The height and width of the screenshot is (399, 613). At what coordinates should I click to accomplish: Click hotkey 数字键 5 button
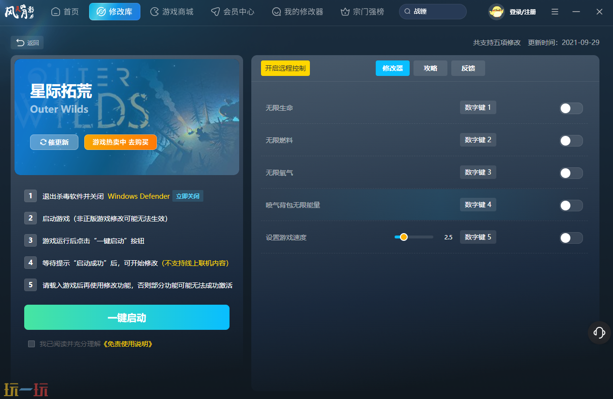click(x=478, y=237)
